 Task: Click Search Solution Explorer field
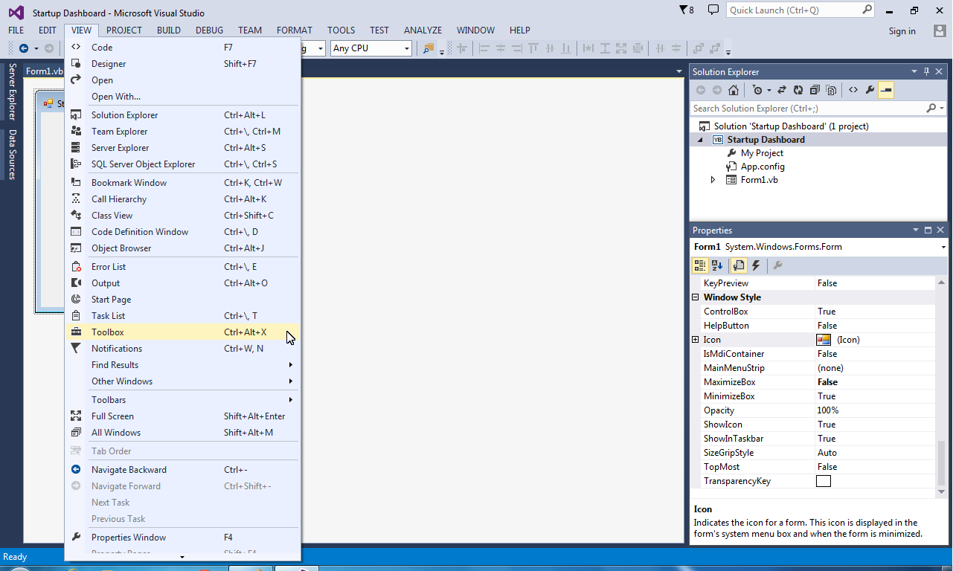[808, 109]
